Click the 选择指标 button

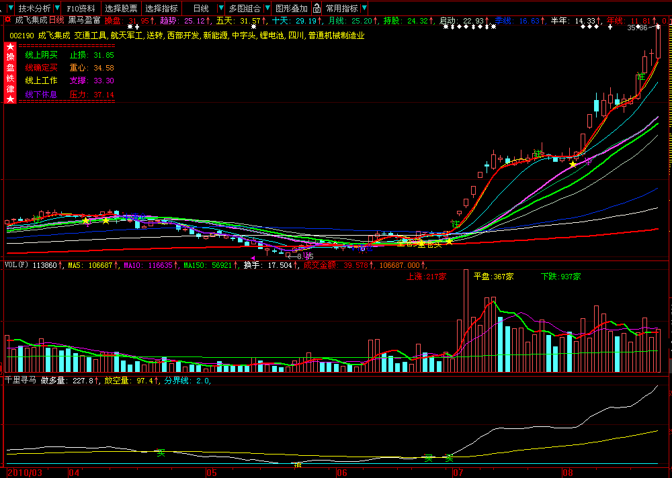(161, 8)
